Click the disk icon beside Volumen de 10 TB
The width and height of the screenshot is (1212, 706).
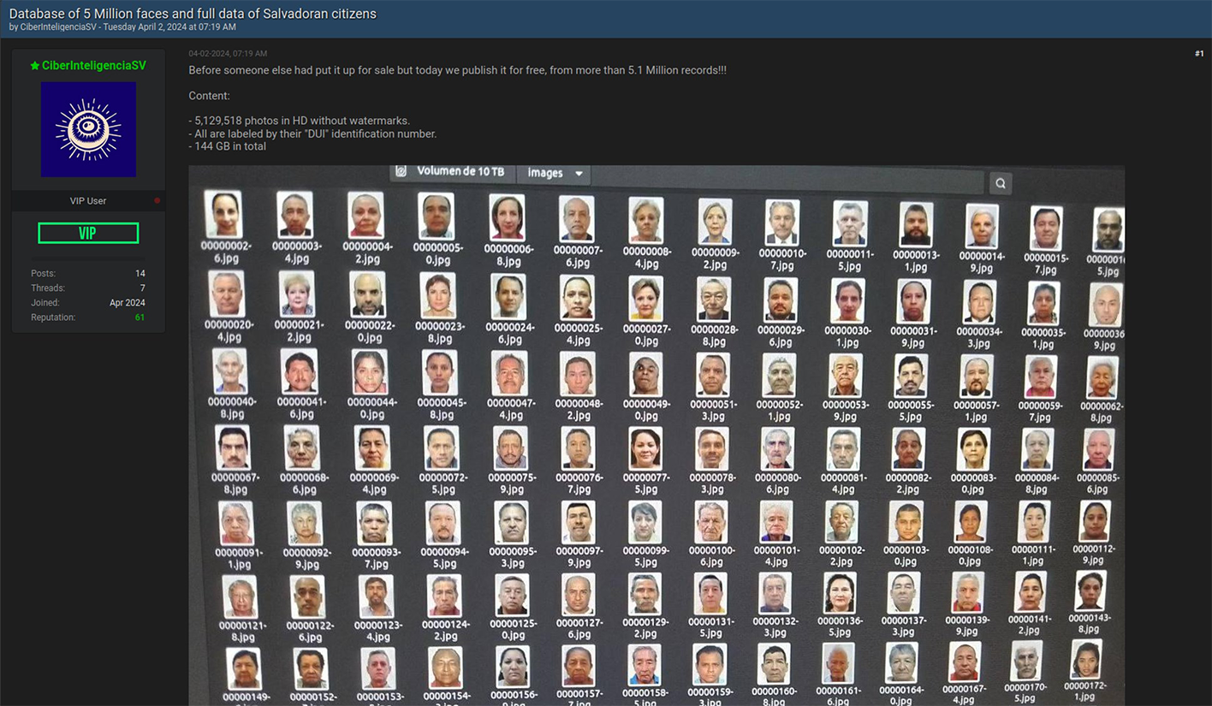tap(401, 171)
